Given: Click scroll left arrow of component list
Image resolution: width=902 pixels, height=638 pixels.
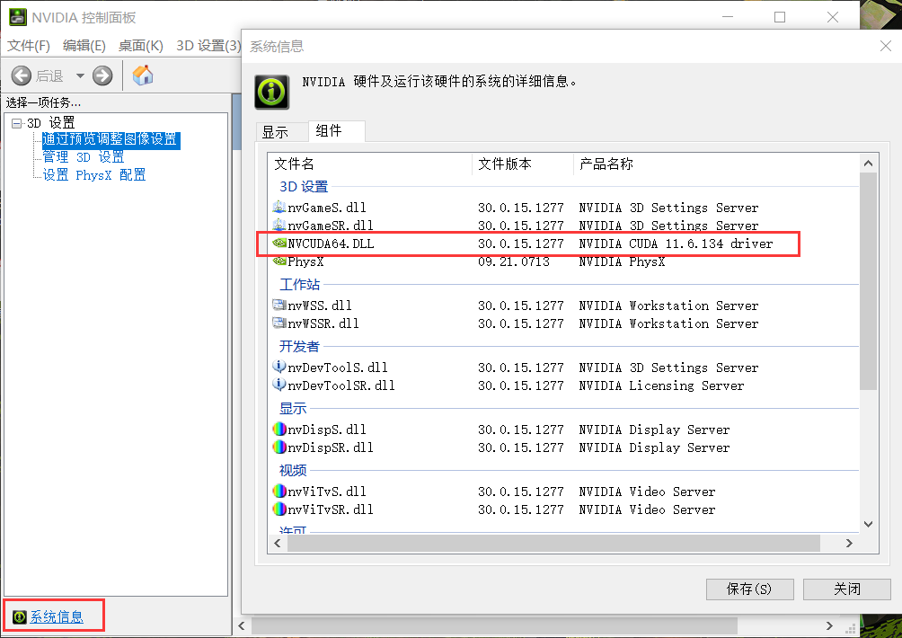Looking at the screenshot, I should (x=278, y=543).
